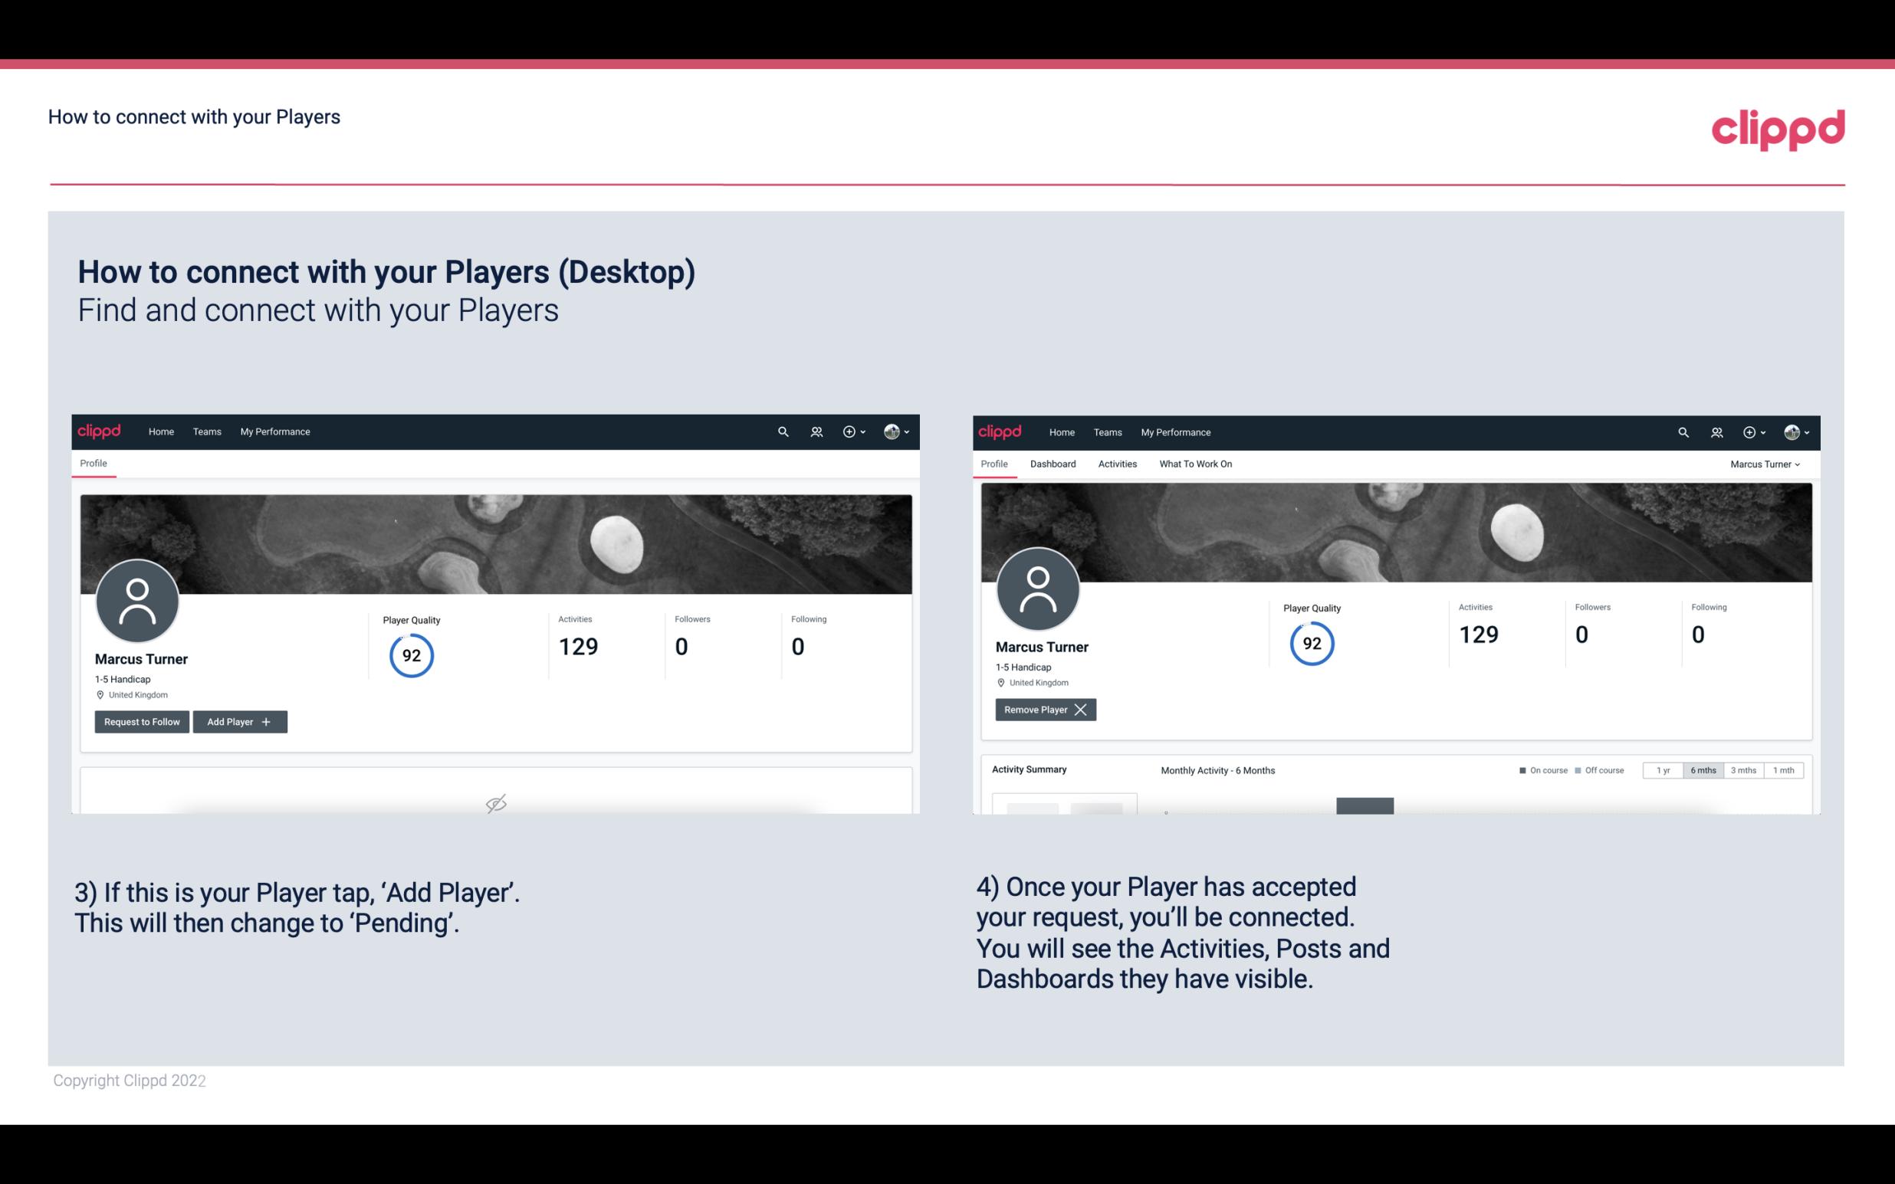The height and width of the screenshot is (1184, 1895).
Task: Open the 'What To On' tab right panel
Action: (1195, 464)
